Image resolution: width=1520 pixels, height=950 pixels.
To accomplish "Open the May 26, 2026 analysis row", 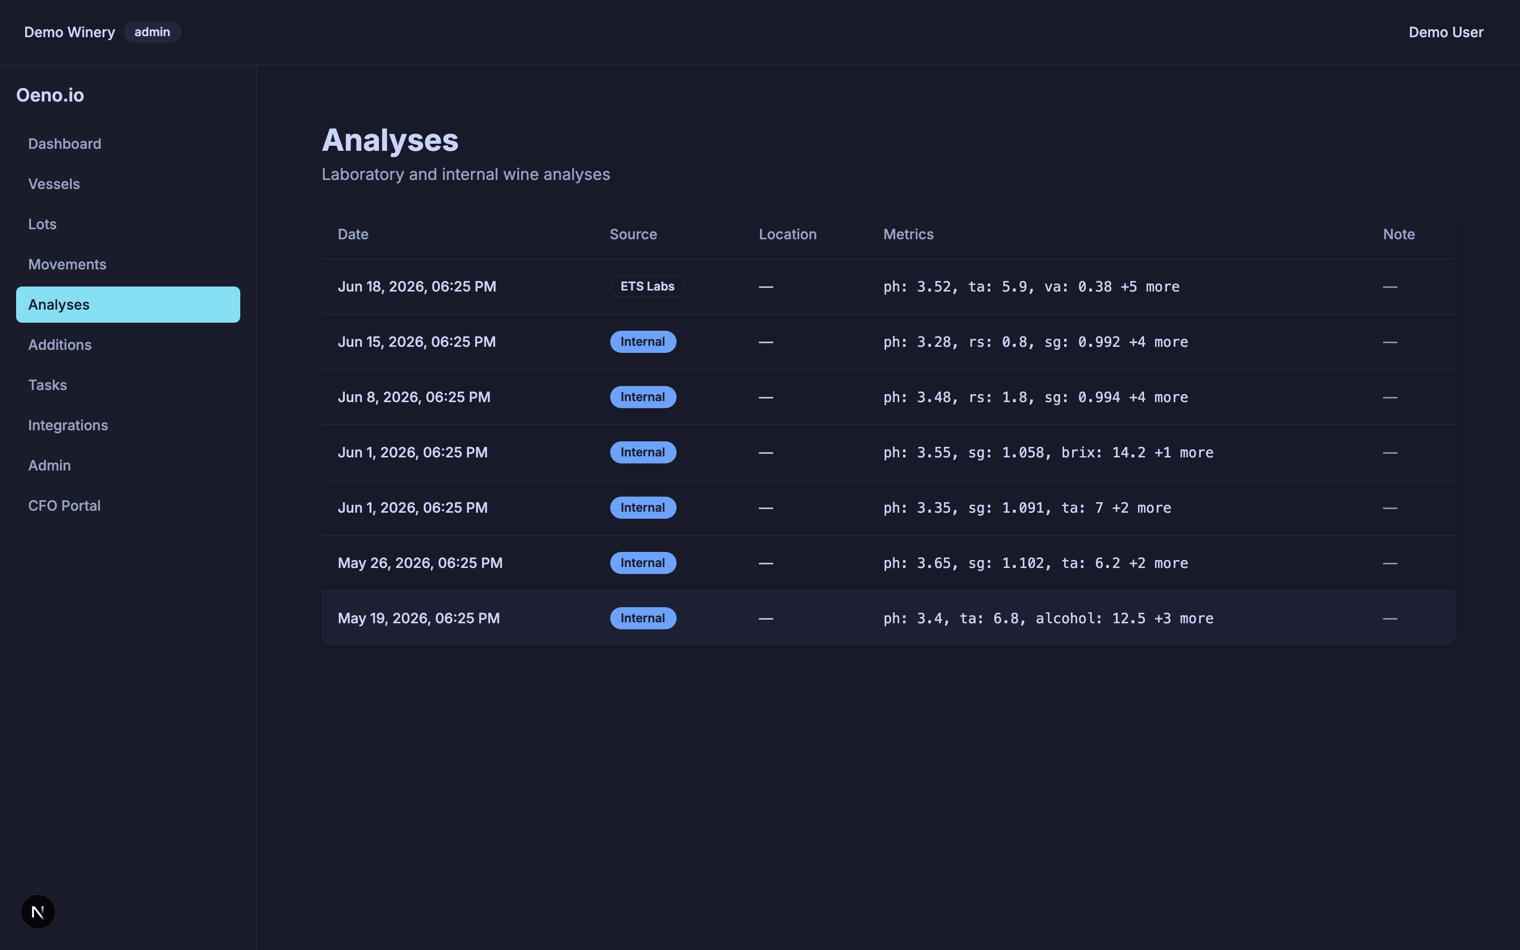I will click(888, 563).
